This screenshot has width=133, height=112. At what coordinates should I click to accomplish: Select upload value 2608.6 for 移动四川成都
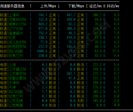tap(42, 51)
